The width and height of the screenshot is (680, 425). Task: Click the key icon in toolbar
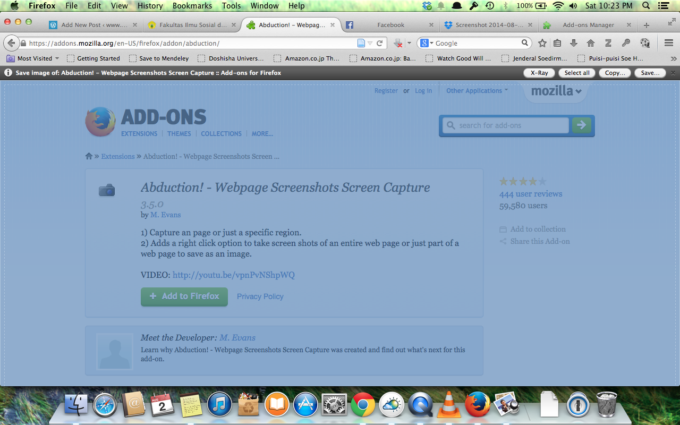coord(626,43)
